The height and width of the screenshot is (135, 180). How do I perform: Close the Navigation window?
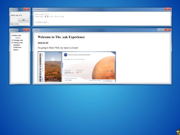26,30
